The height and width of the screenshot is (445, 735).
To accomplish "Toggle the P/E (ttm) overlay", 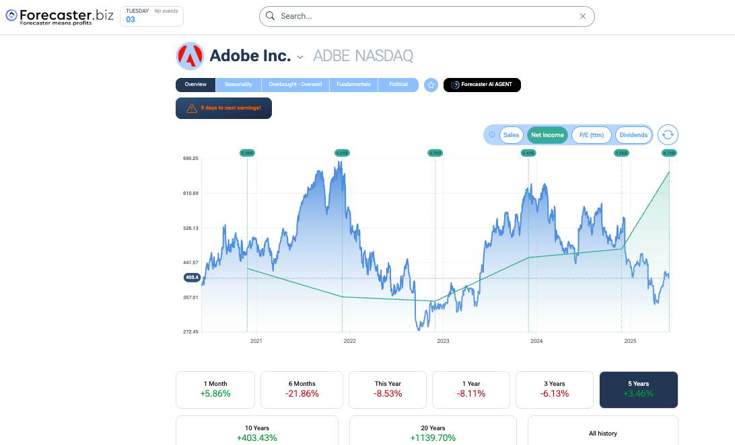I will coord(592,135).
